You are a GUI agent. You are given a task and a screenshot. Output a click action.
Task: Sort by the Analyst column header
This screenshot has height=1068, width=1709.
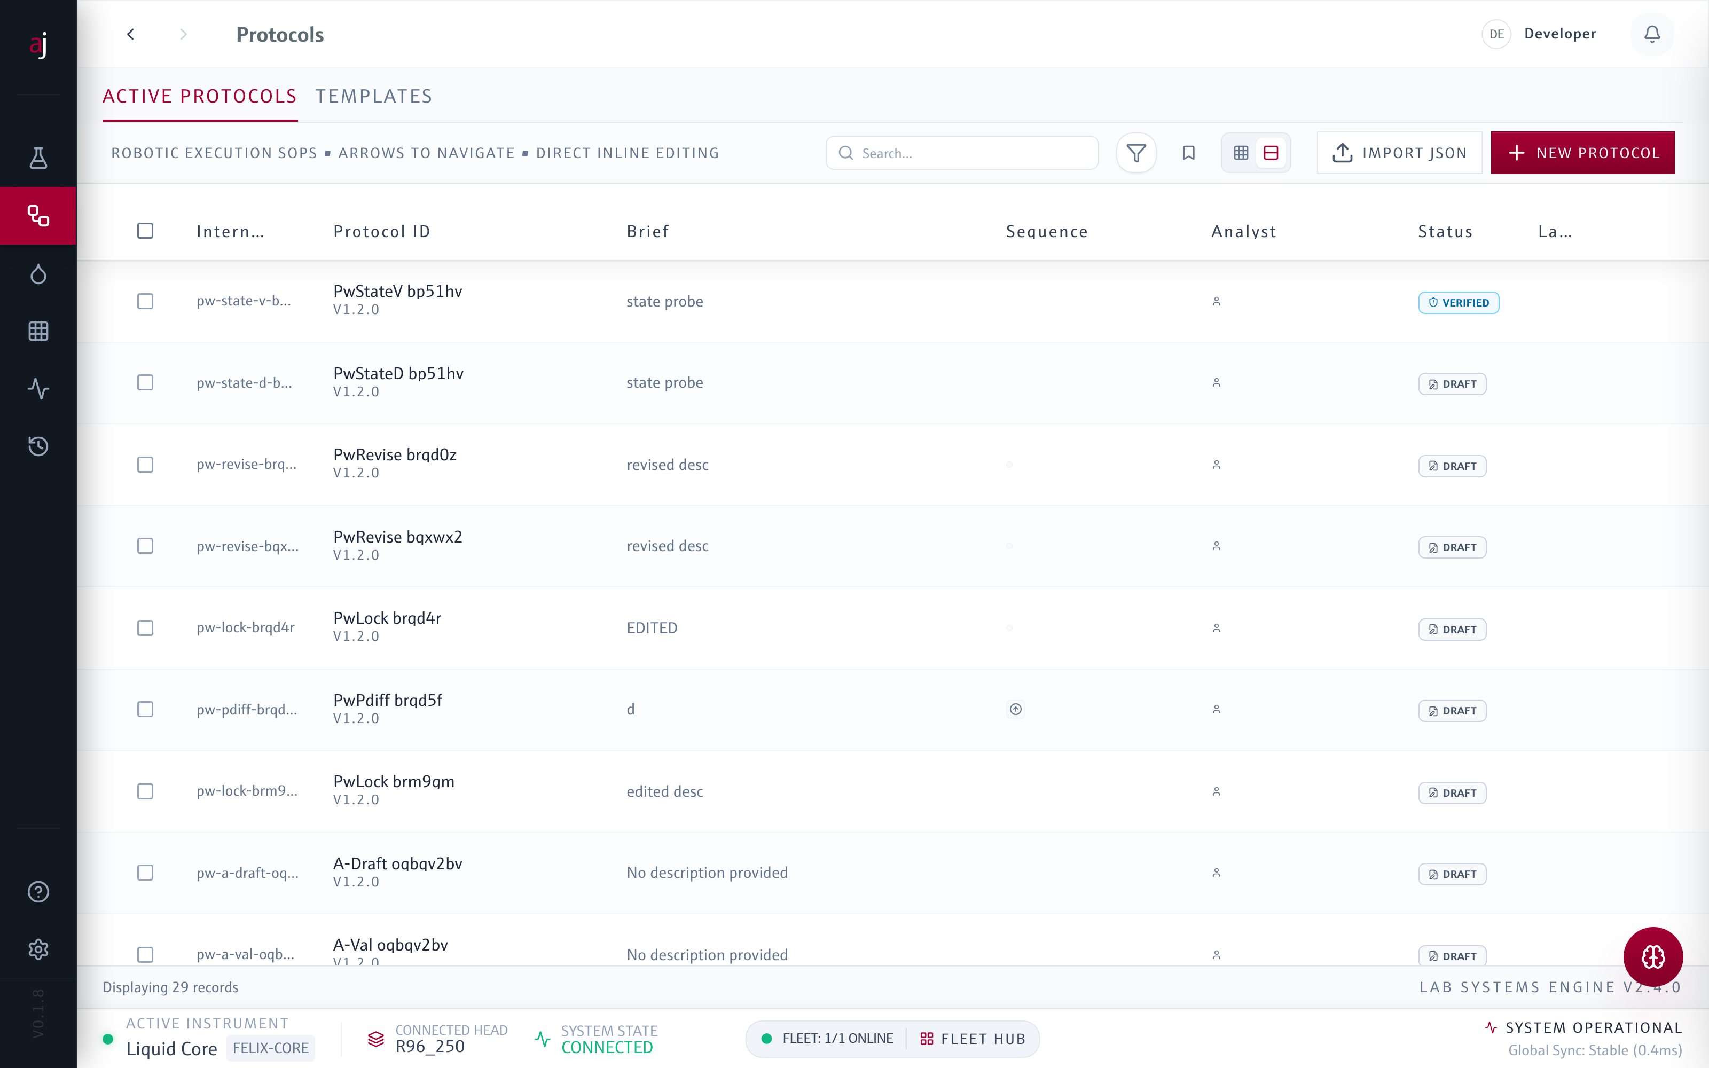[x=1244, y=232]
